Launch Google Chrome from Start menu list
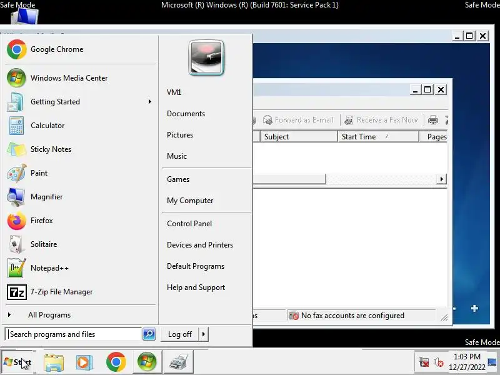This screenshot has width=500, height=375. [81, 49]
